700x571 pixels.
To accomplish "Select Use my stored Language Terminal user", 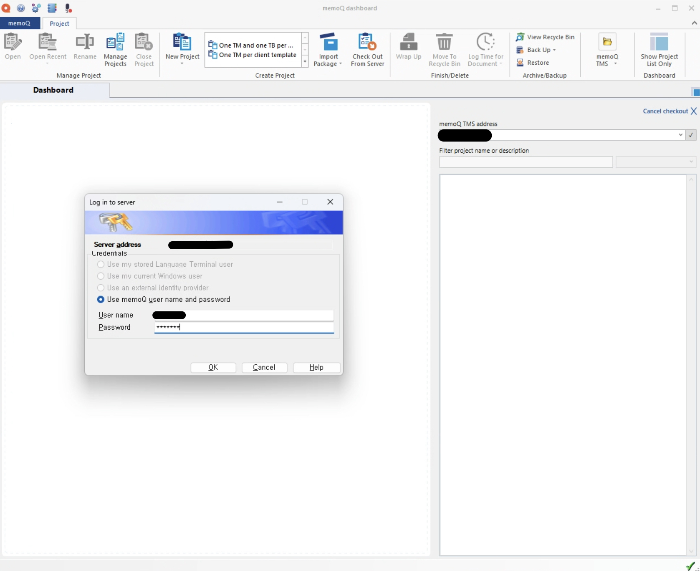I will 165,264.
